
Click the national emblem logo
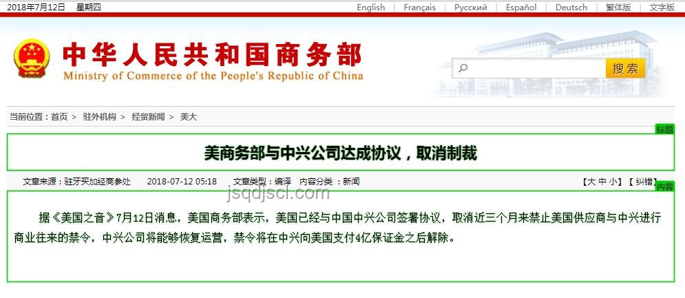[32, 58]
